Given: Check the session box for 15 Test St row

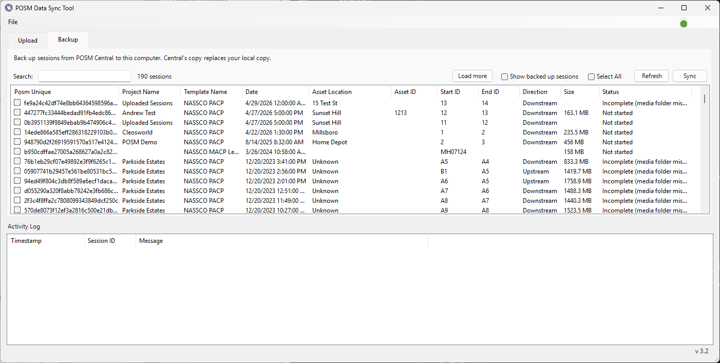Looking at the screenshot, I should [x=17, y=103].
